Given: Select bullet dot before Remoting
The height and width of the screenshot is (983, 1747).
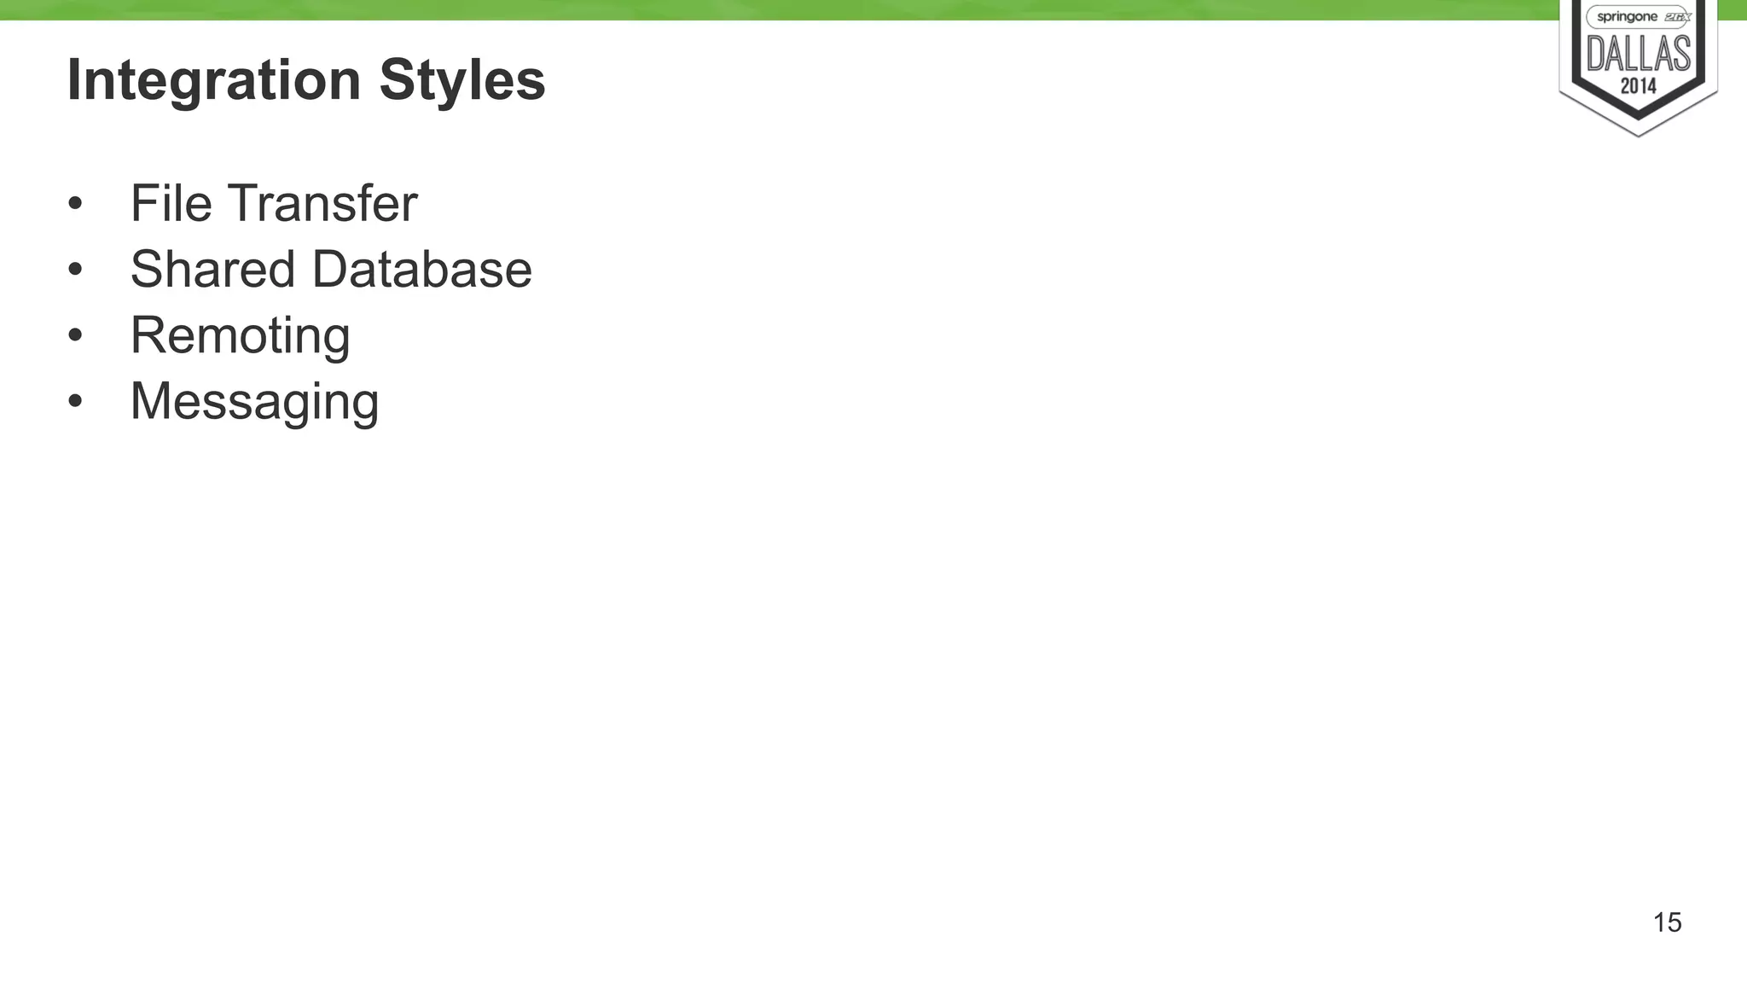Looking at the screenshot, I should 75,335.
